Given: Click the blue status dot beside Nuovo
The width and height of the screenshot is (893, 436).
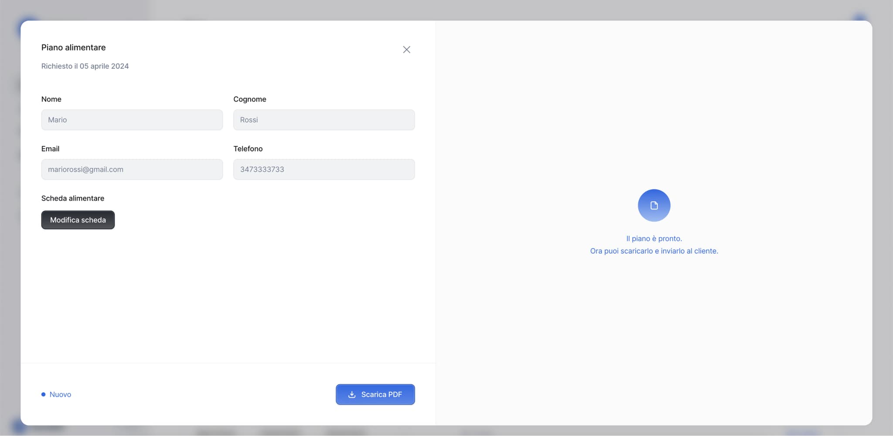Looking at the screenshot, I should 44,395.
